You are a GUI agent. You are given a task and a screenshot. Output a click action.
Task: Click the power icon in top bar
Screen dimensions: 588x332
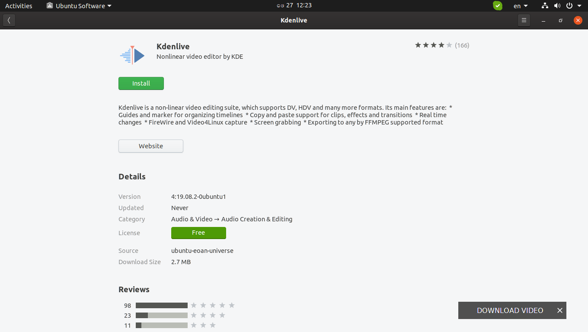coord(569,6)
